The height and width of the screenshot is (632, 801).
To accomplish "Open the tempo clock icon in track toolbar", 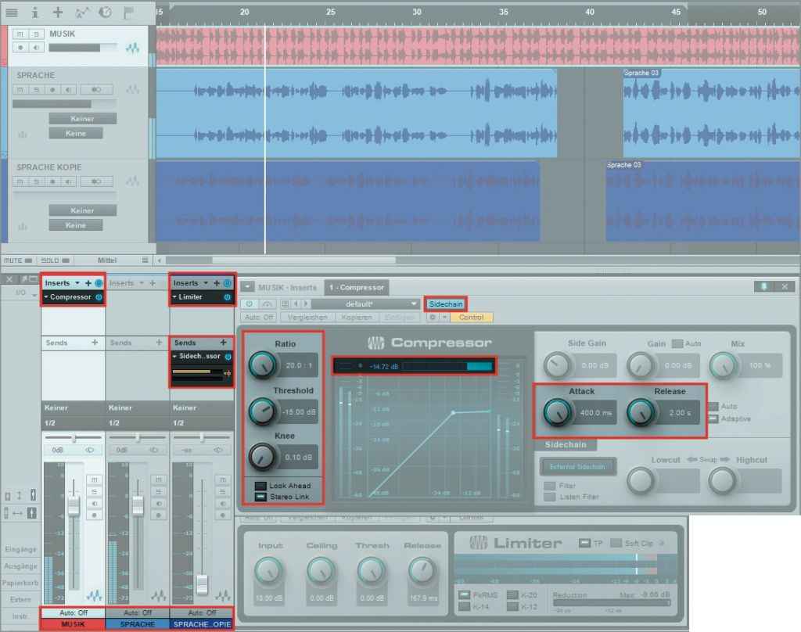I will [106, 12].
